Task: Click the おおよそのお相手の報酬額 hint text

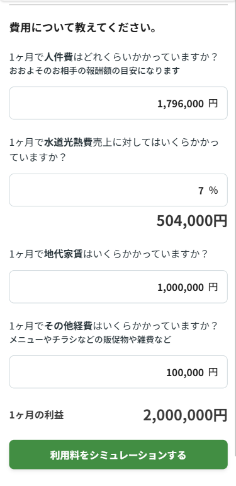Action: point(94,71)
